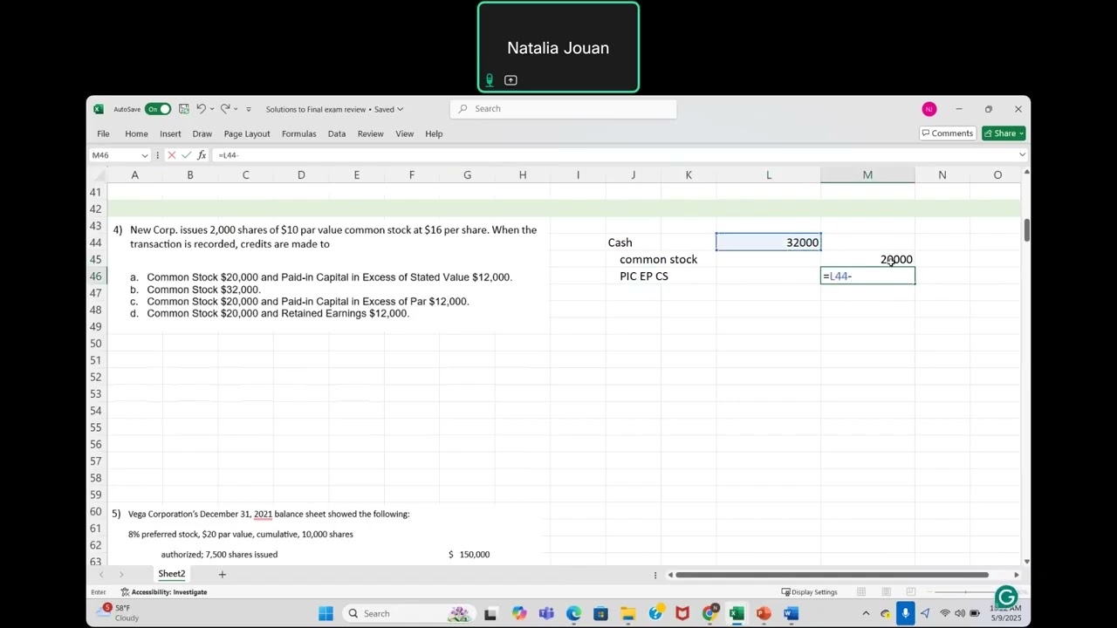Click the Save icon in title bar
This screenshot has height=628, width=1117.
coord(183,109)
